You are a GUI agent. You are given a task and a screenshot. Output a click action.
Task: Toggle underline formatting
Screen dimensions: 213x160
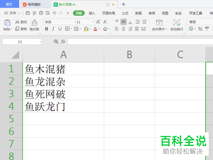click(60, 29)
